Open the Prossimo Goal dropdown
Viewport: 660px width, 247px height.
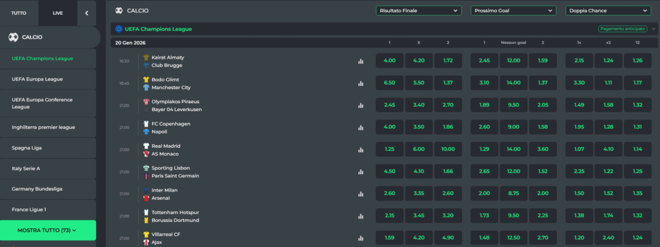[513, 10]
